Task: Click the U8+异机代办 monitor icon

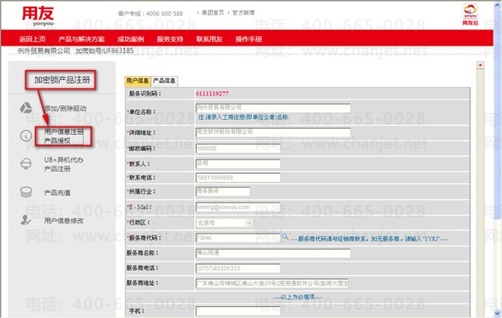Action: pyautogui.click(x=26, y=164)
